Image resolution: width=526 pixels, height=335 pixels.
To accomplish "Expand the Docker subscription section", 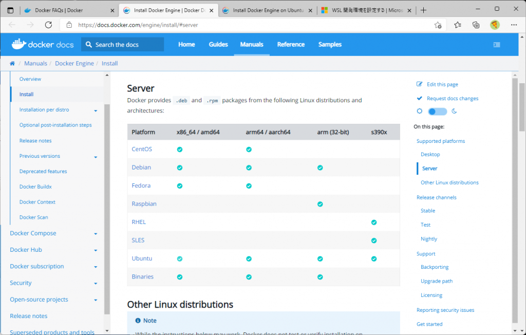I will pos(96,267).
